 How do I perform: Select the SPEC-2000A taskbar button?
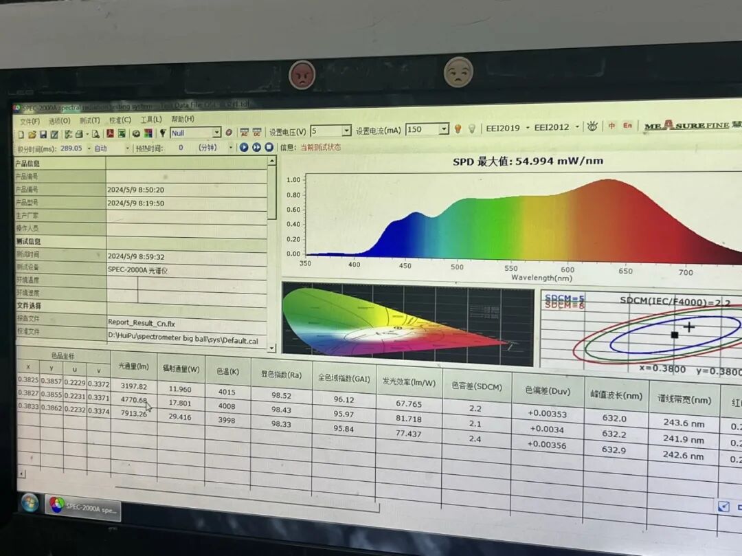point(83,508)
